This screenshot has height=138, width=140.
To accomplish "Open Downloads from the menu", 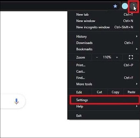I will (104, 43).
